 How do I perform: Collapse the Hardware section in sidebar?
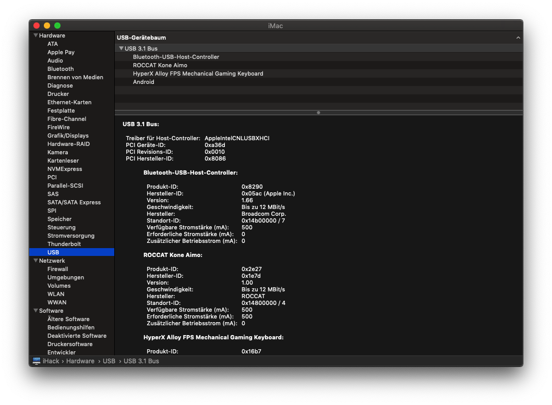(x=35, y=35)
